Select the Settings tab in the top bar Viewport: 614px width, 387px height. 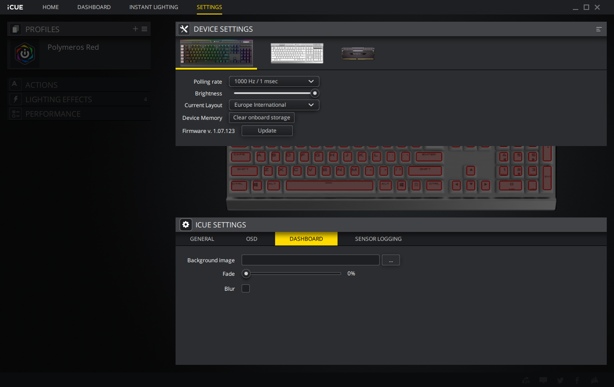209,7
